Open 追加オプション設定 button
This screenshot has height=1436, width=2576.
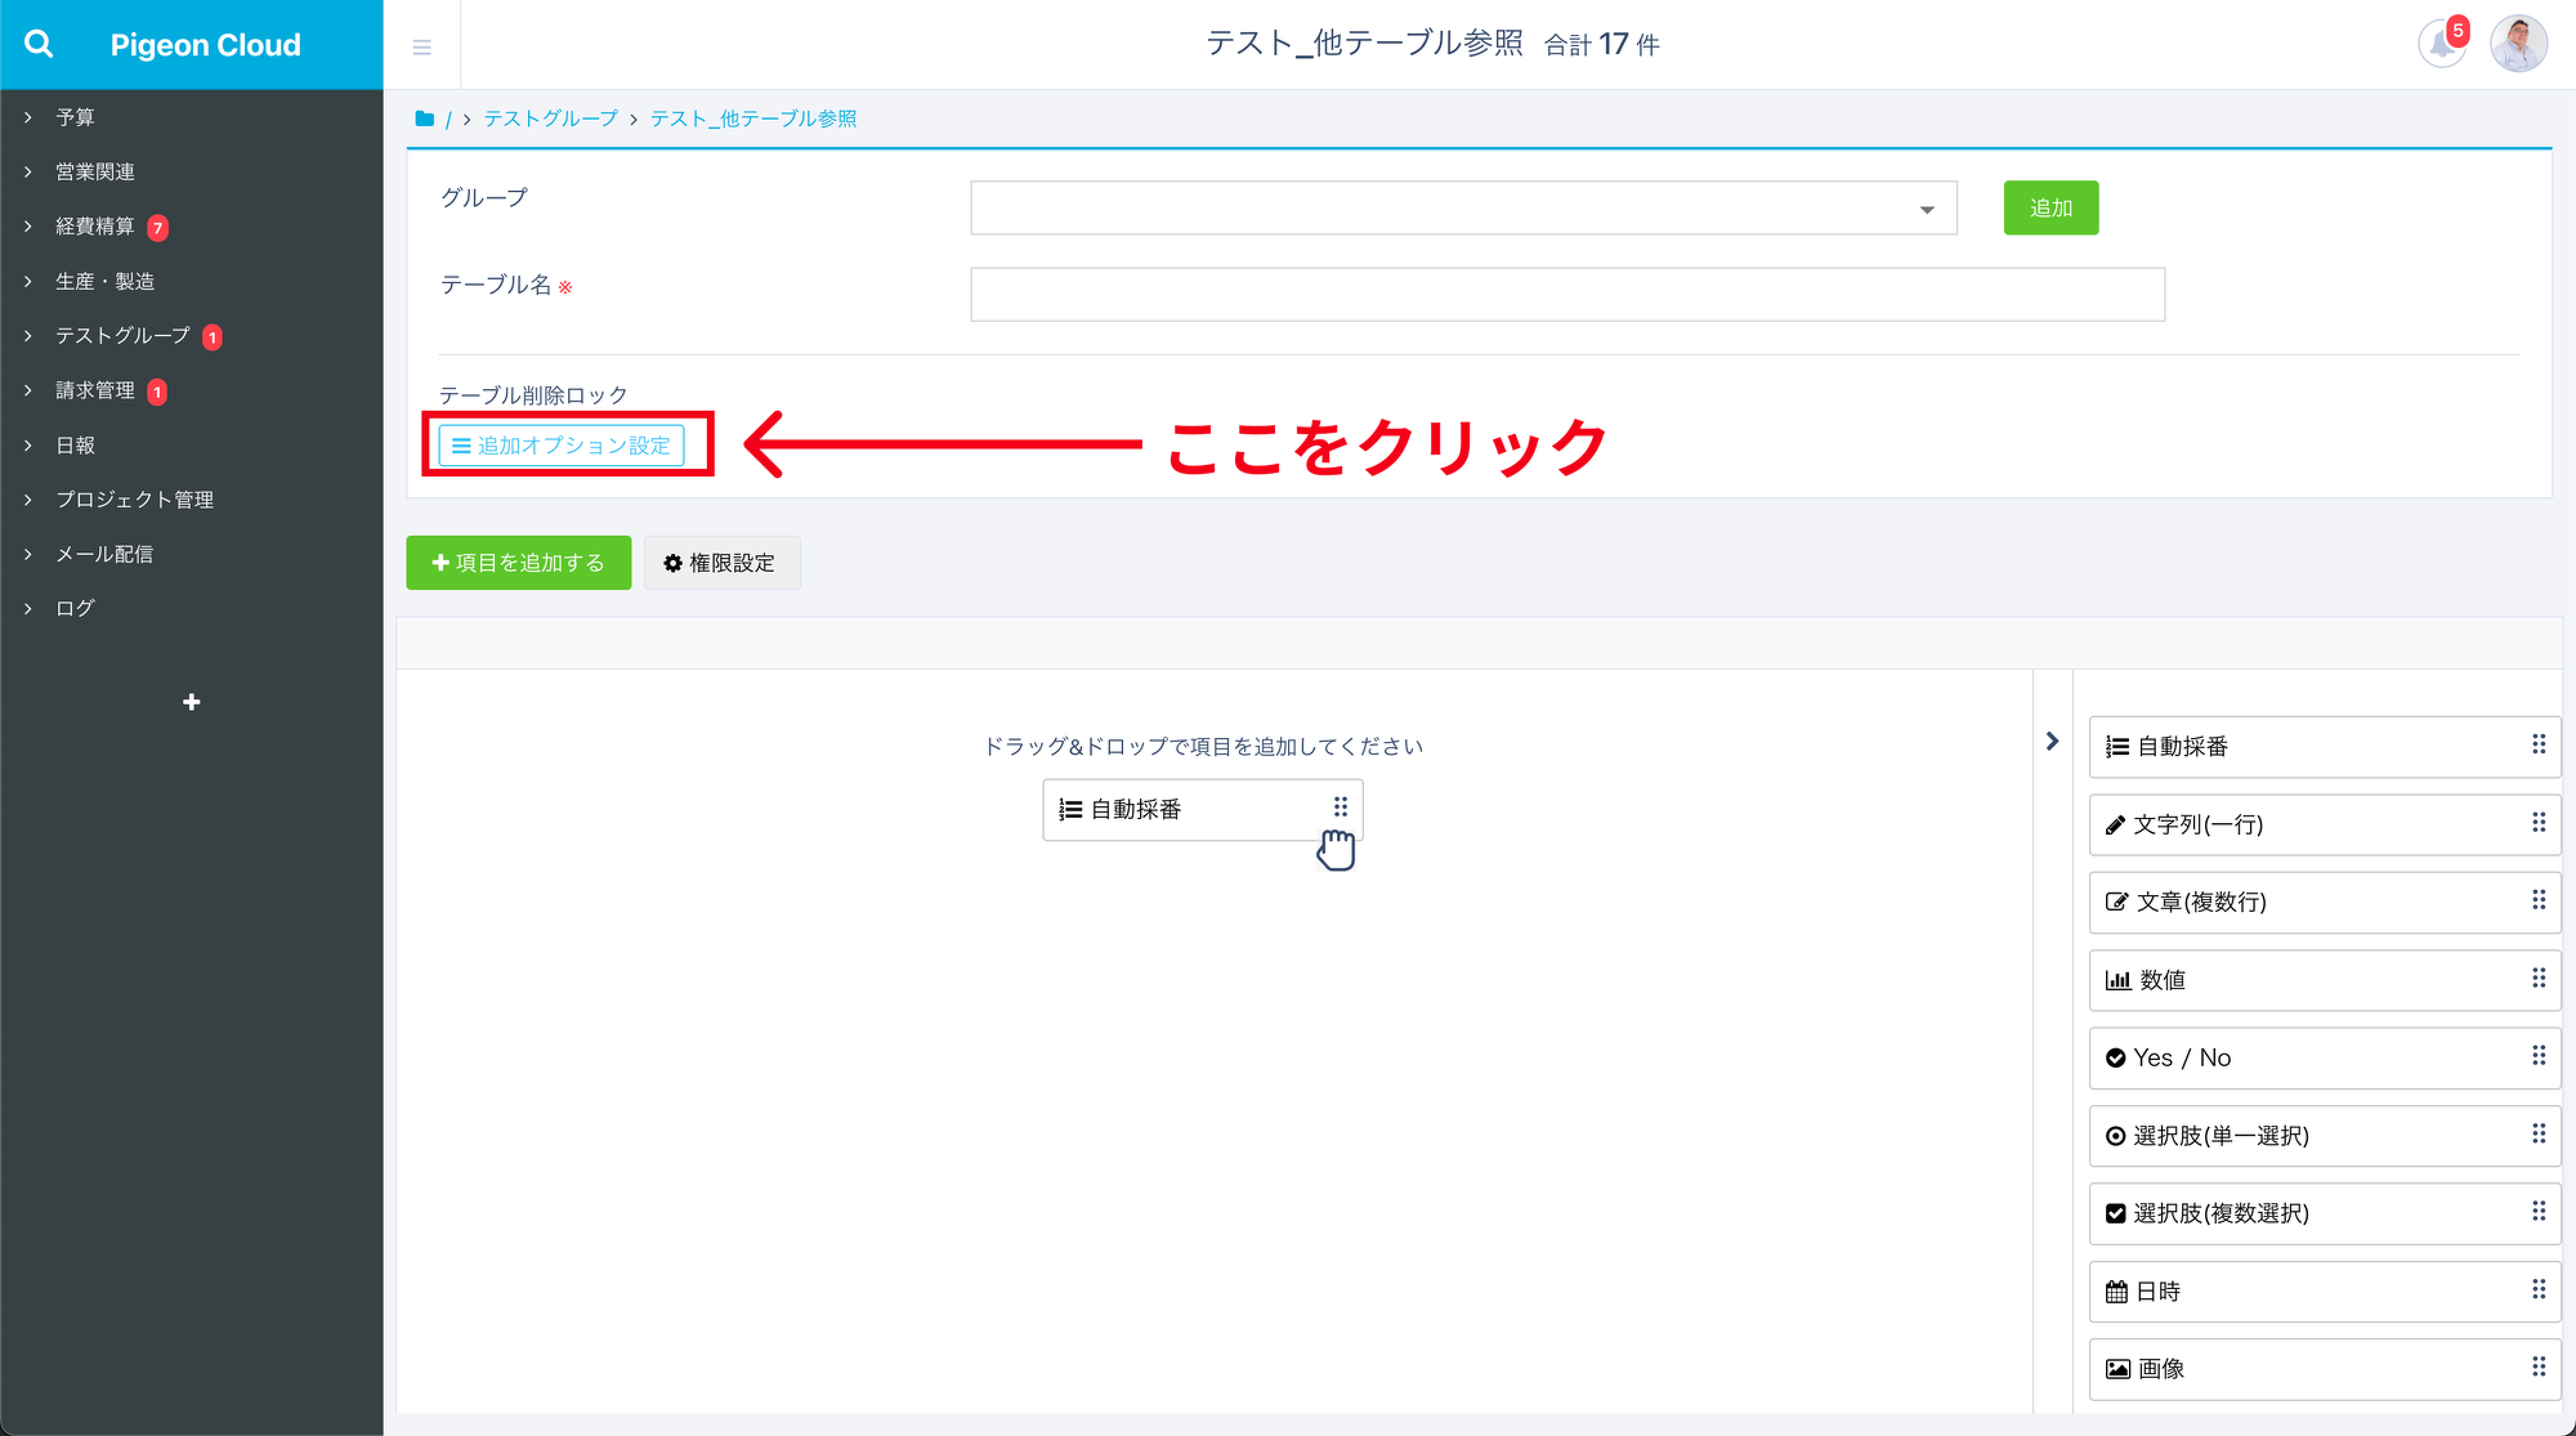pyautogui.click(x=561, y=445)
